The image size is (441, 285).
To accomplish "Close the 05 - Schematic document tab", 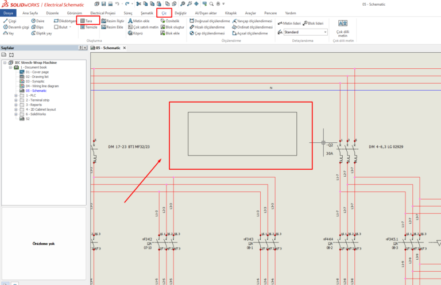I will coord(123,48).
